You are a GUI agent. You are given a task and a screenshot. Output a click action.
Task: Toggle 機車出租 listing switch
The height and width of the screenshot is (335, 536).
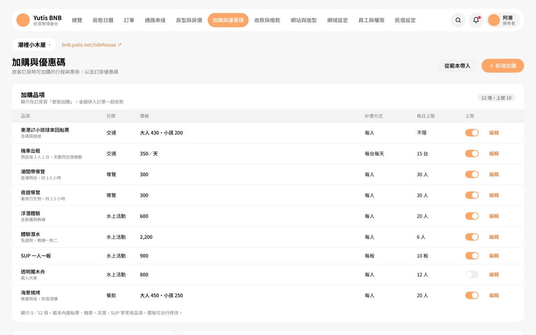[x=472, y=154]
